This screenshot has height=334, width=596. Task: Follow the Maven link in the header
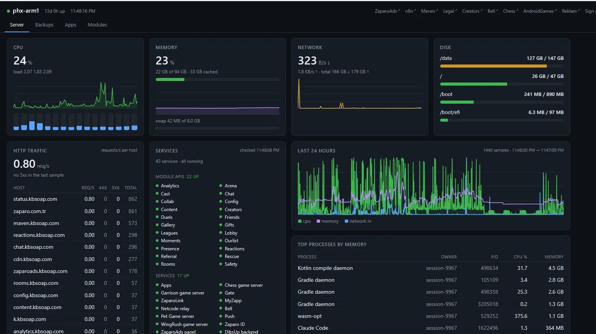429,11
